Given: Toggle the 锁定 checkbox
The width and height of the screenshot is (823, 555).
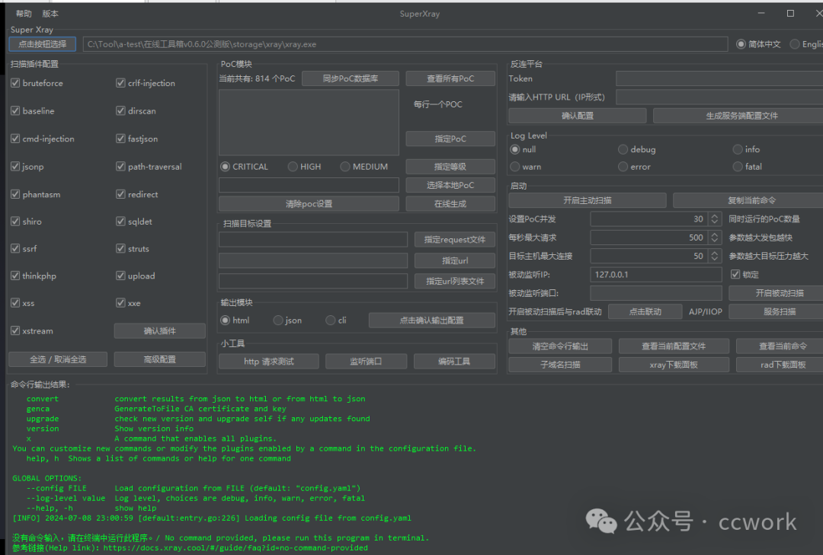Looking at the screenshot, I should click(x=735, y=274).
